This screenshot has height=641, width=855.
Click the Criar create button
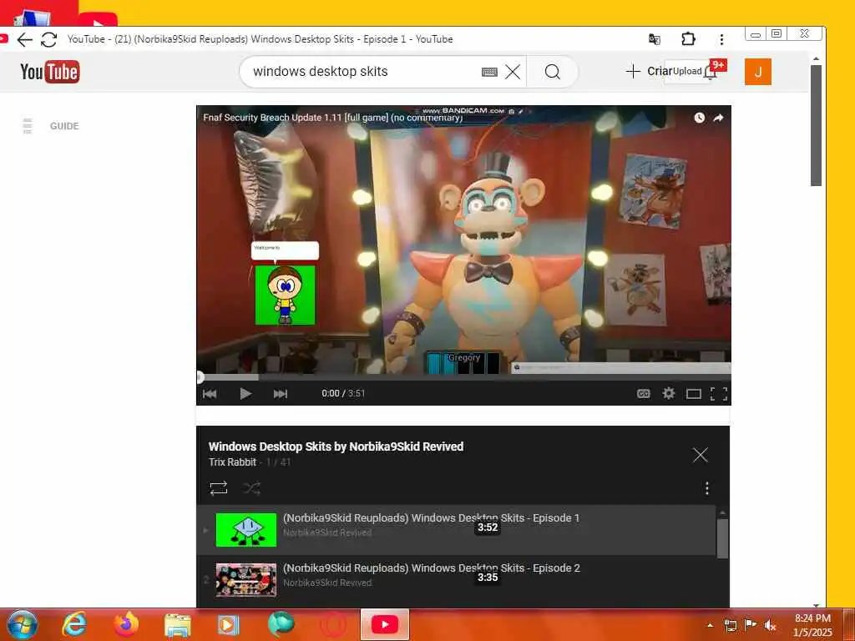(649, 72)
